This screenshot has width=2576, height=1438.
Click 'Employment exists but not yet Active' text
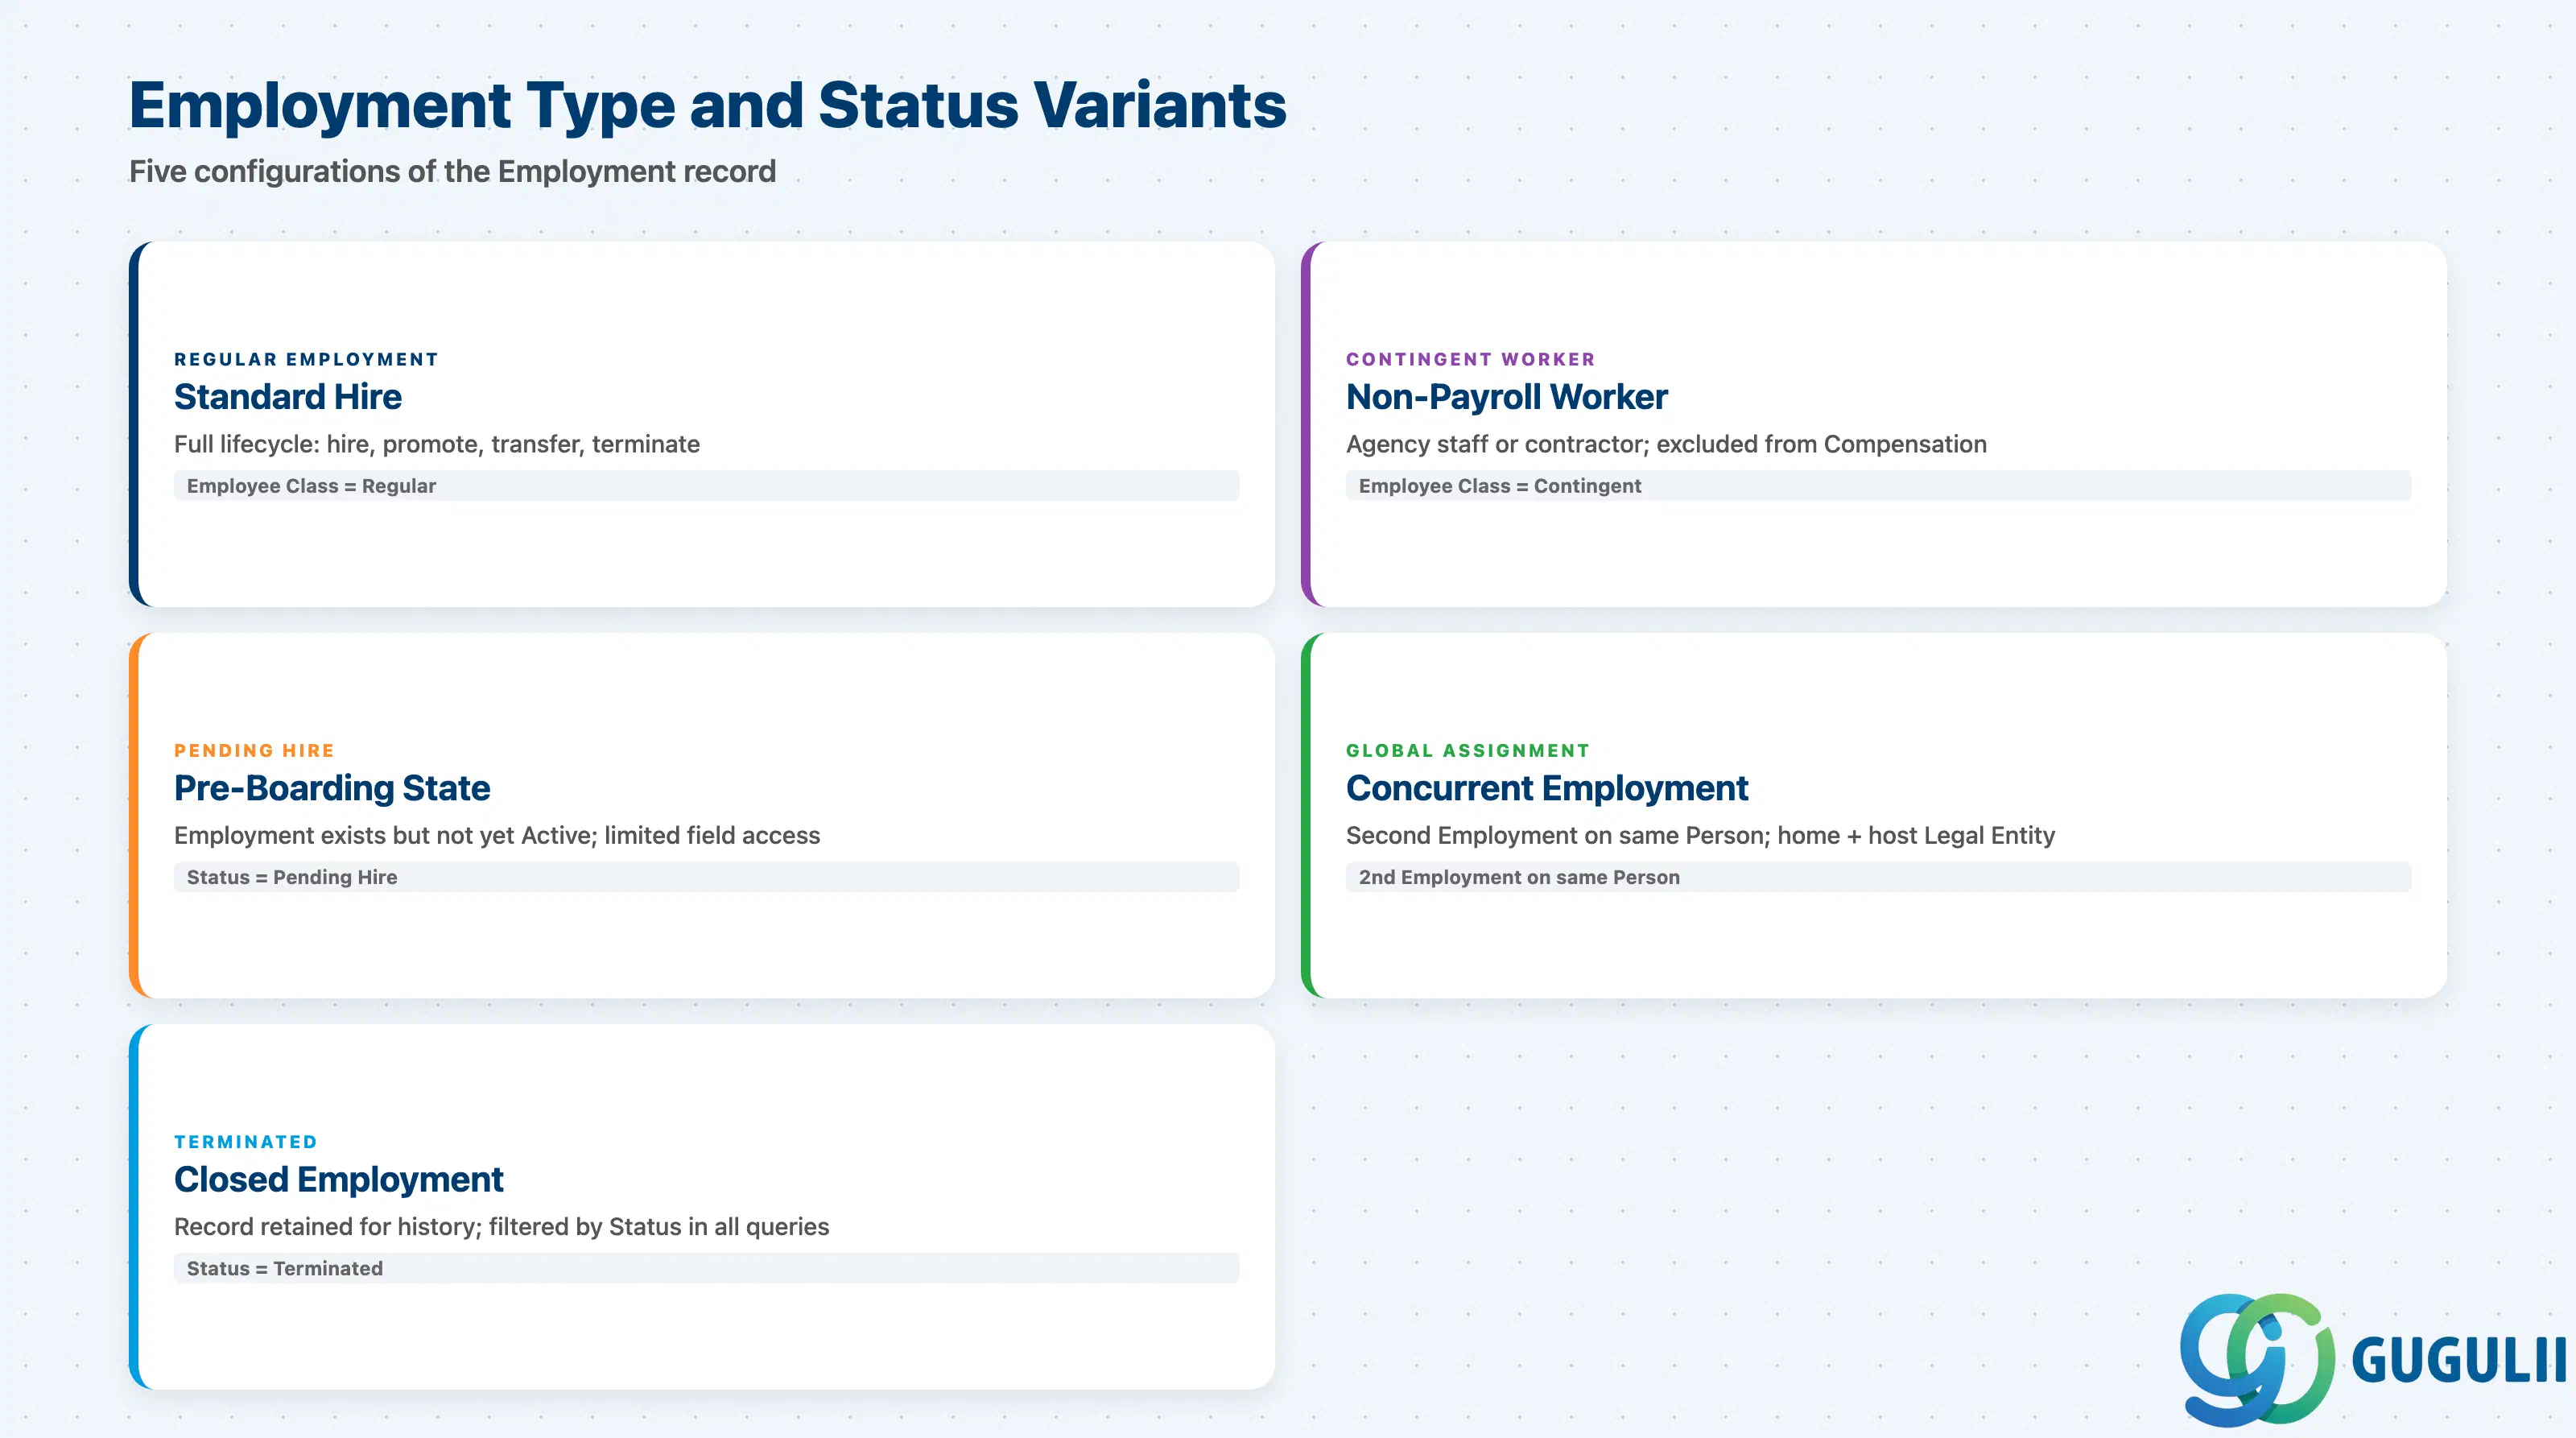point(497,835)
